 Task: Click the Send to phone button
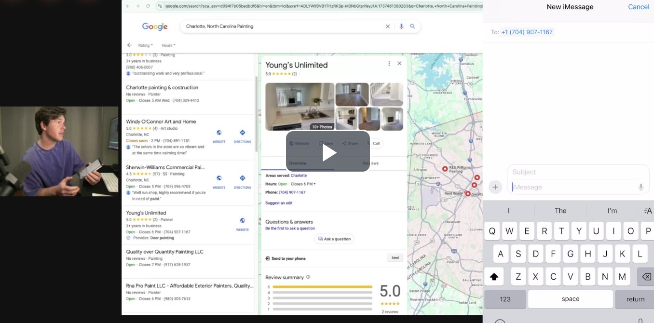[395, 258]
